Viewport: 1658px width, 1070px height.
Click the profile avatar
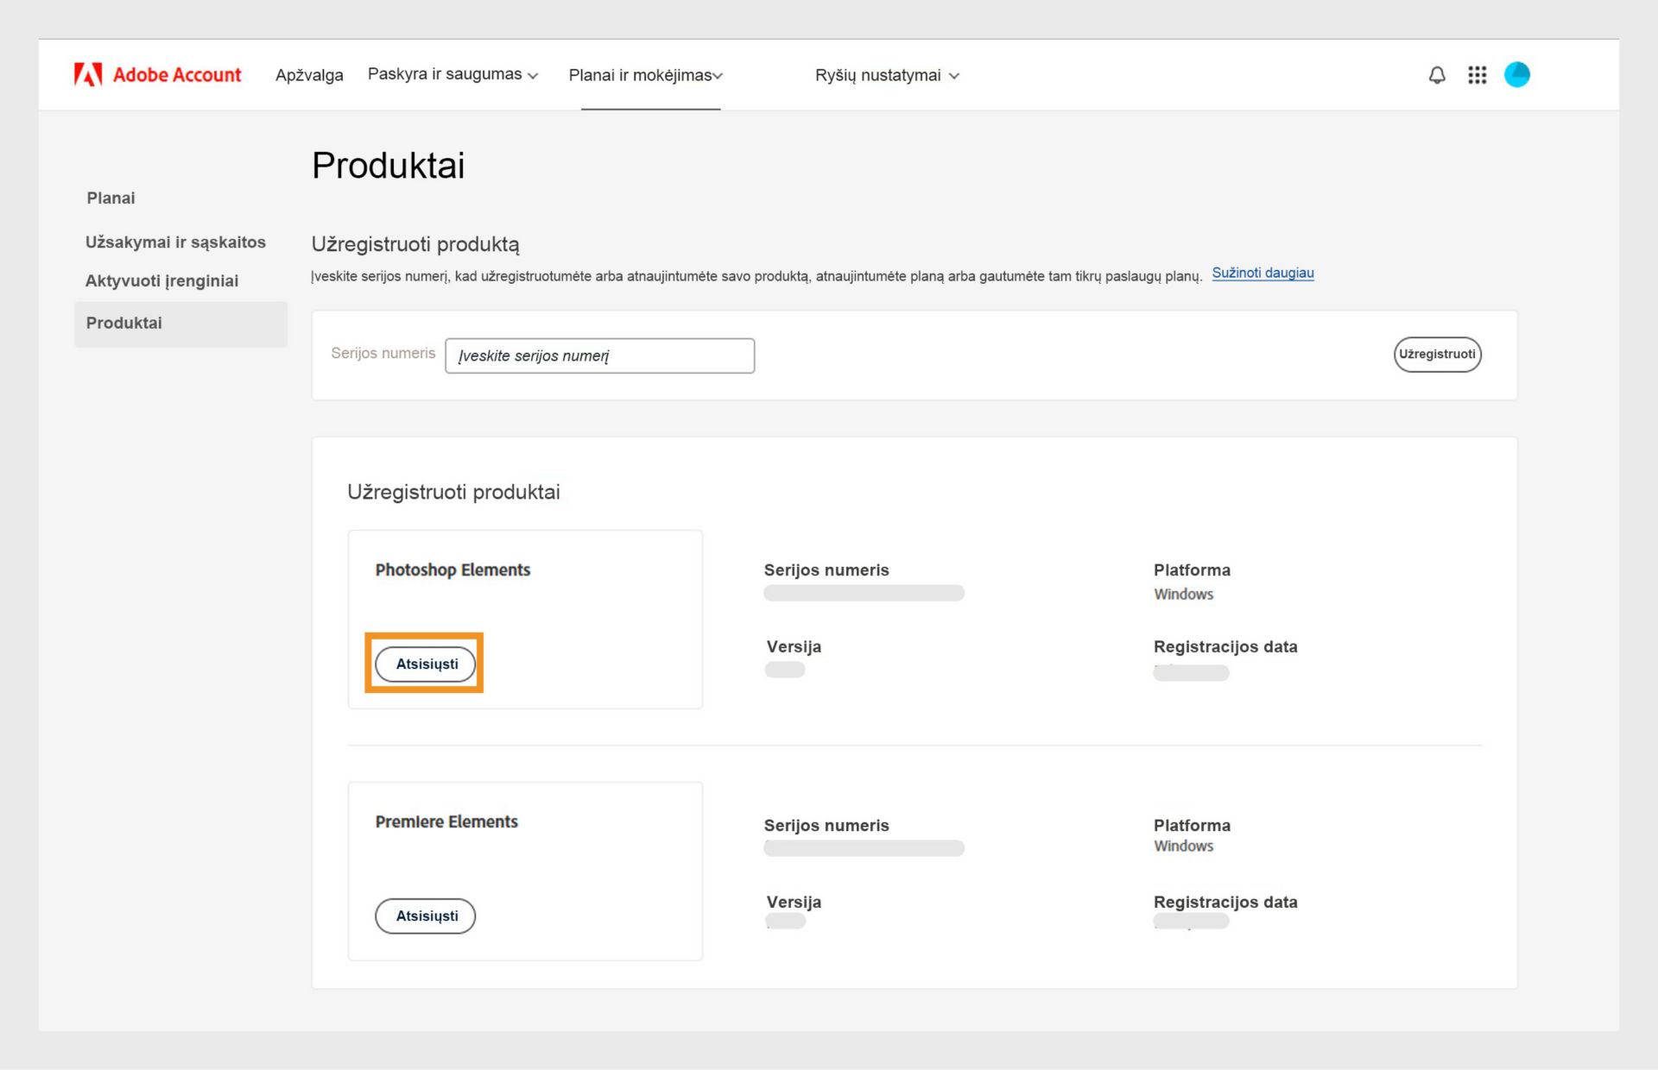click(1518, 75)
